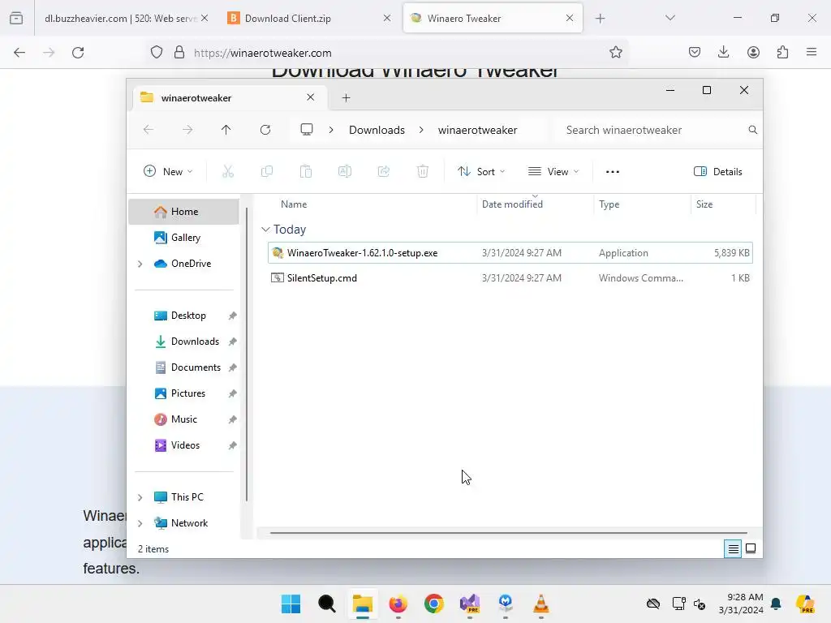
Task: Click the padlock site info icon
Action: click(179, 53)
